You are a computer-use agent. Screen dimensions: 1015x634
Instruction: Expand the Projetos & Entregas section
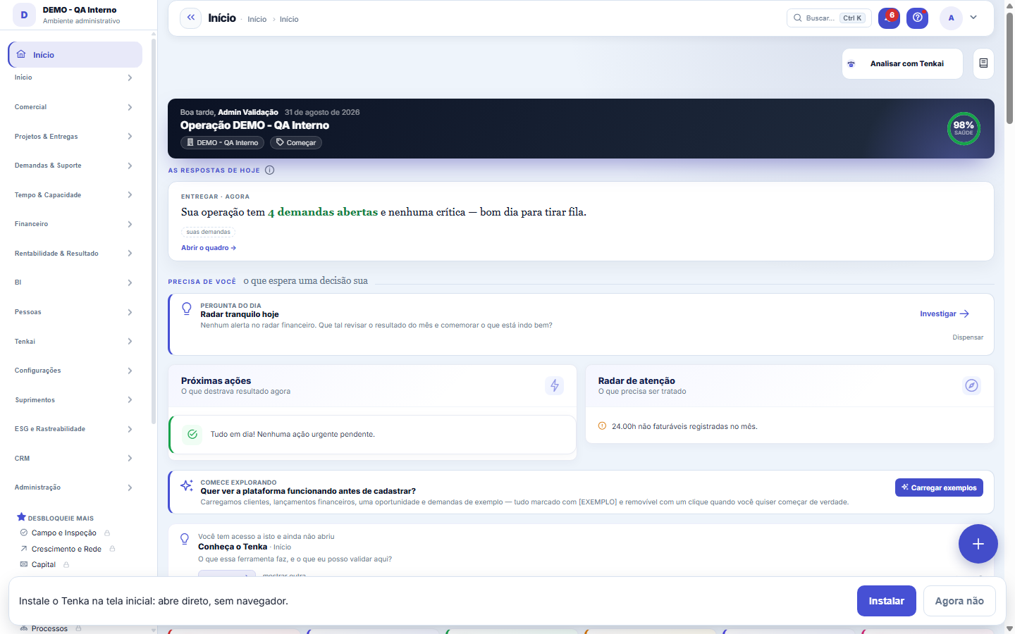click(x=73, y=137)
